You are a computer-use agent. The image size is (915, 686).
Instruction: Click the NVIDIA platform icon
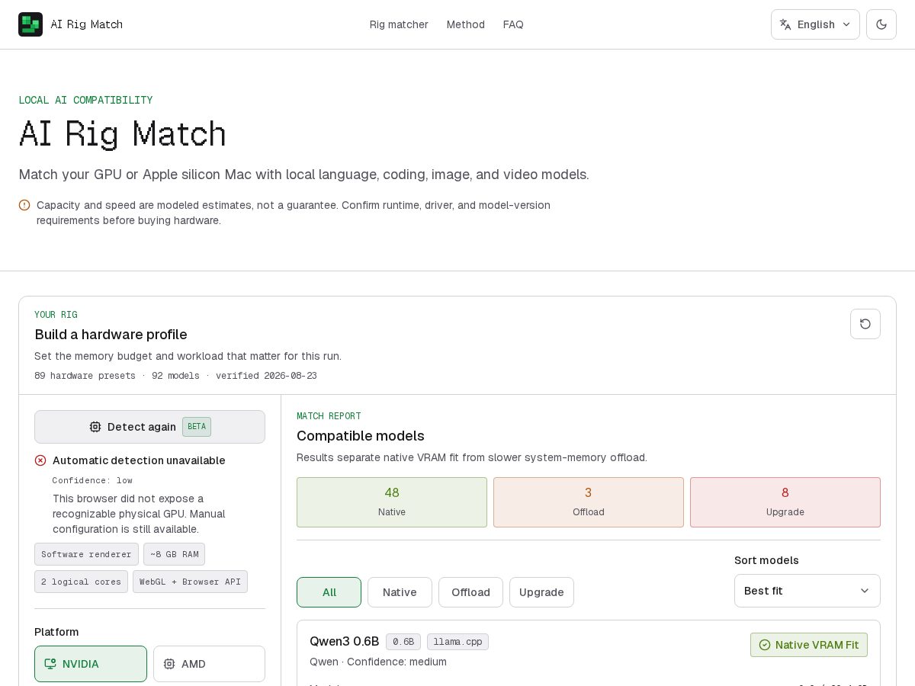(50, 664)
